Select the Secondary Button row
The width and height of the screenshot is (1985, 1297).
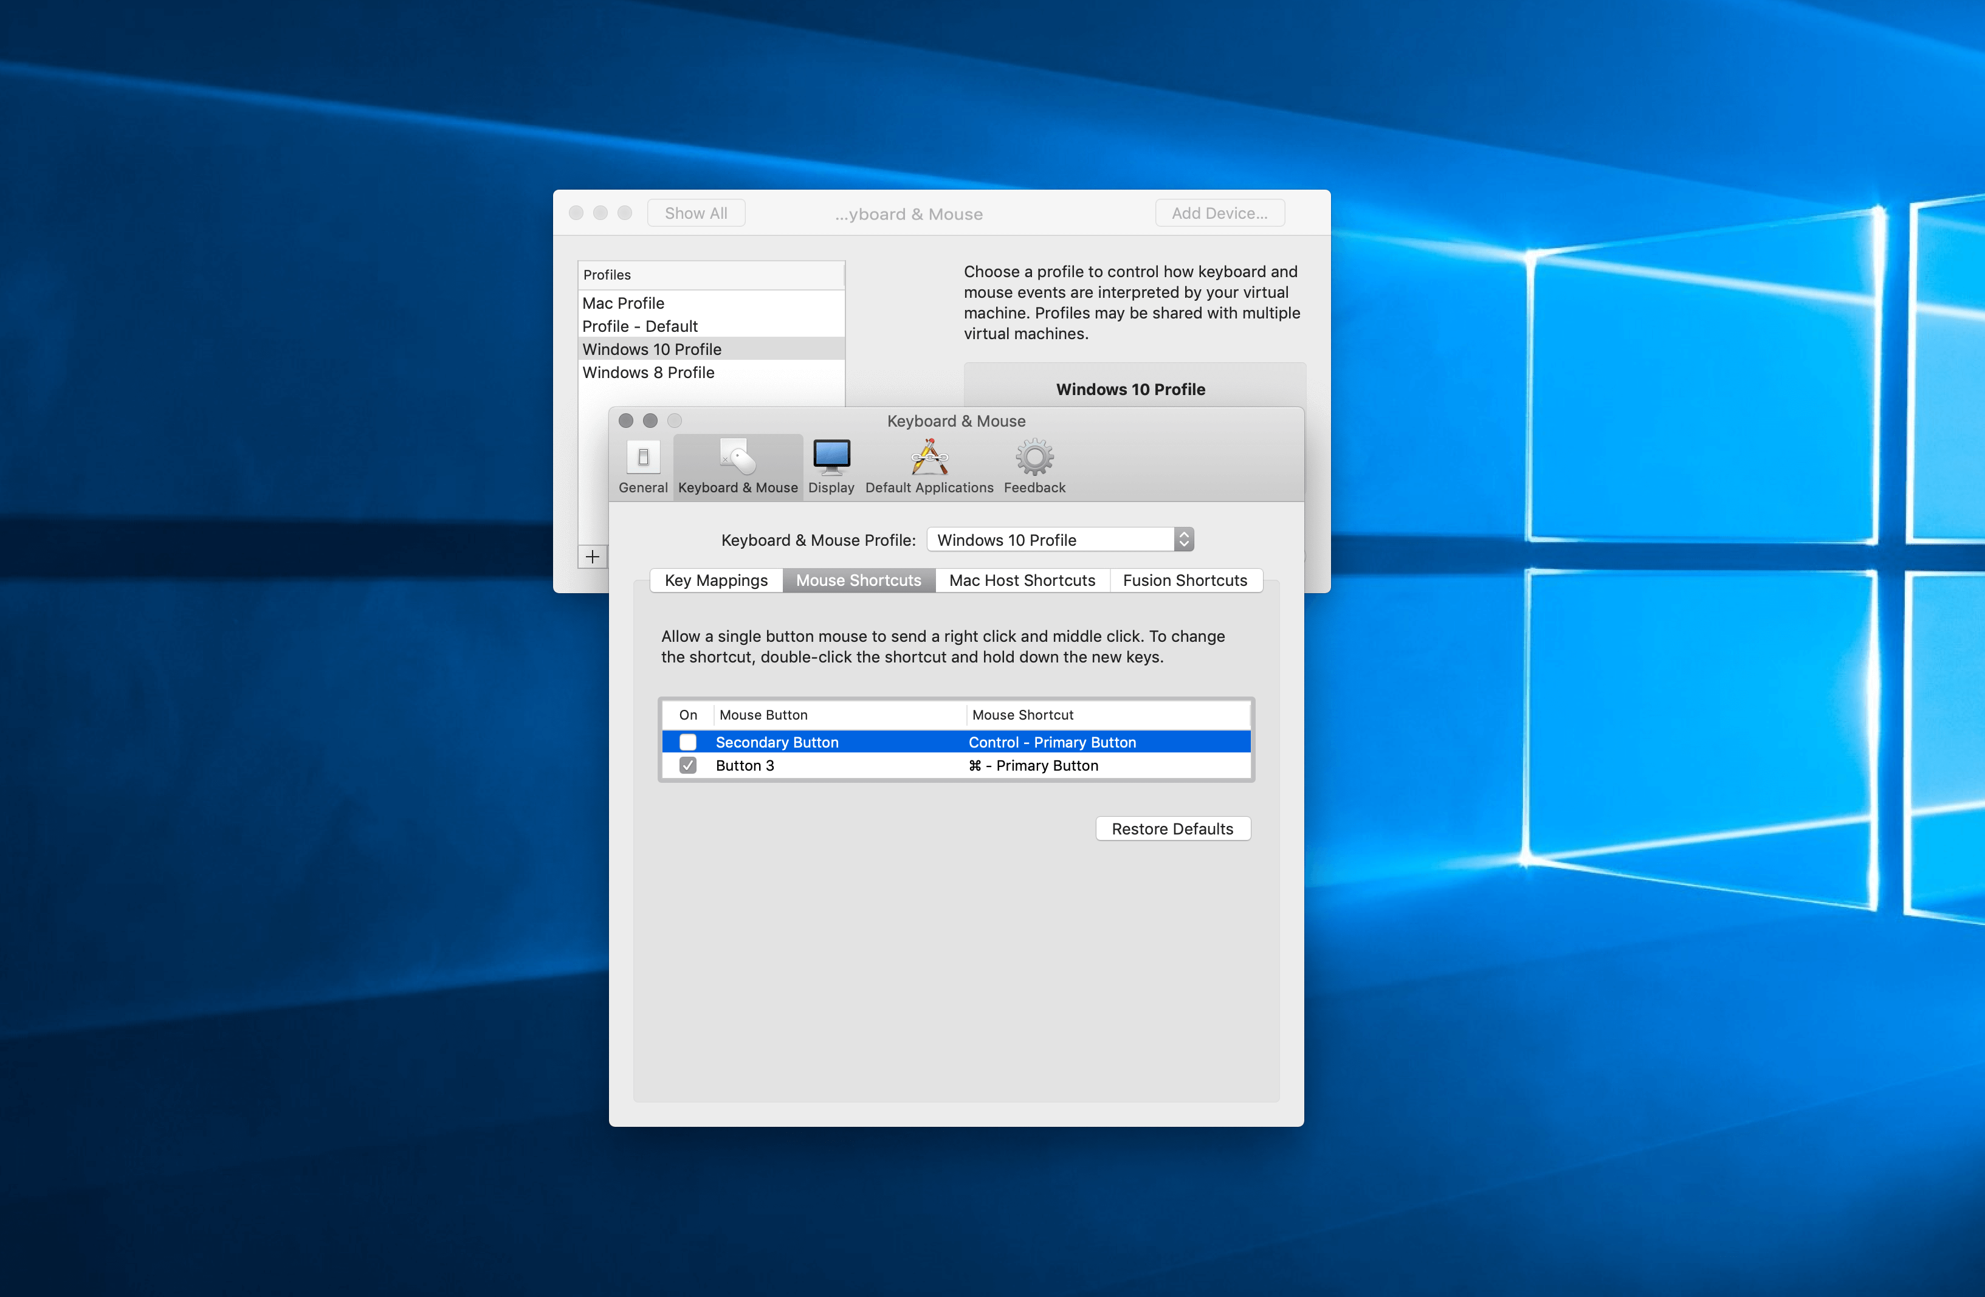pos(956,741)
